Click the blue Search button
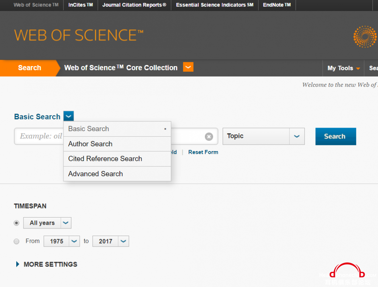 (x=336, y=136)
